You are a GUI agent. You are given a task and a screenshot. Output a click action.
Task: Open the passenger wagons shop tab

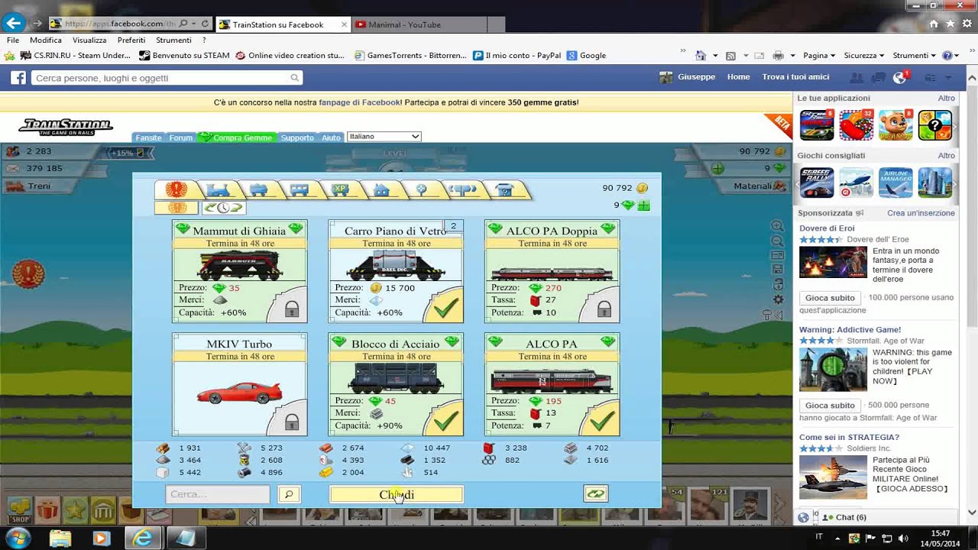point(300,189)
